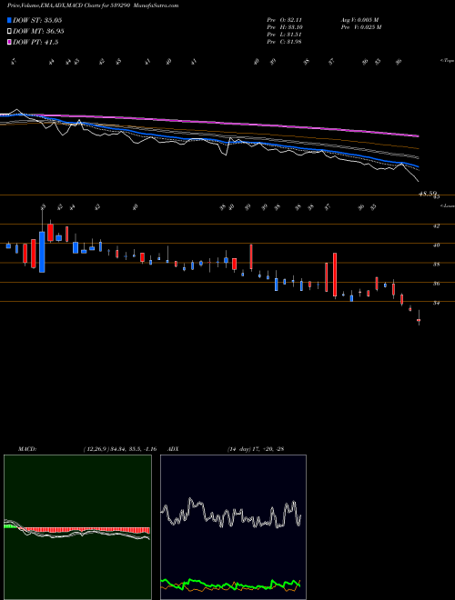Image resolution: width=455 pixels, height=600 pixels.
Task: Click the MACD '(12,26,9) 34.34, 35.5, -1.16' values
Action: [x=119, y=449]
